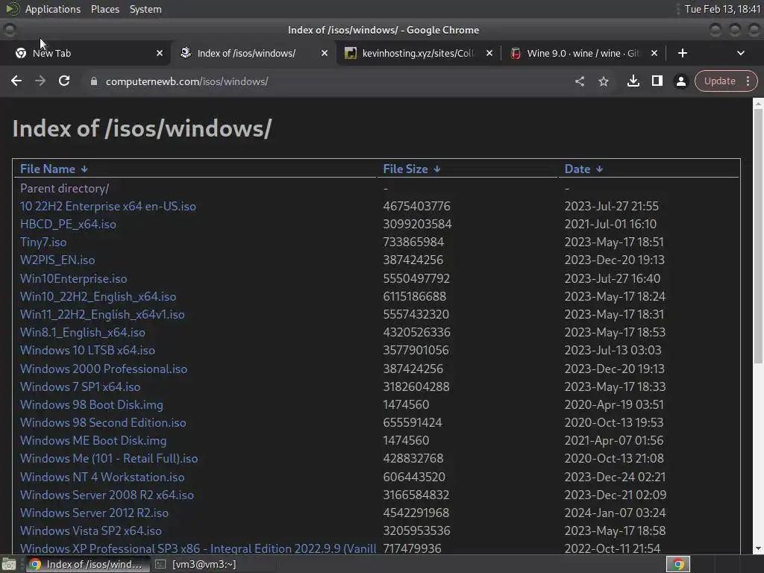Download 10 22H2 Enterprise x64 en-US.iso
This screenshot has height=573, width=764.
coord(107,206)
